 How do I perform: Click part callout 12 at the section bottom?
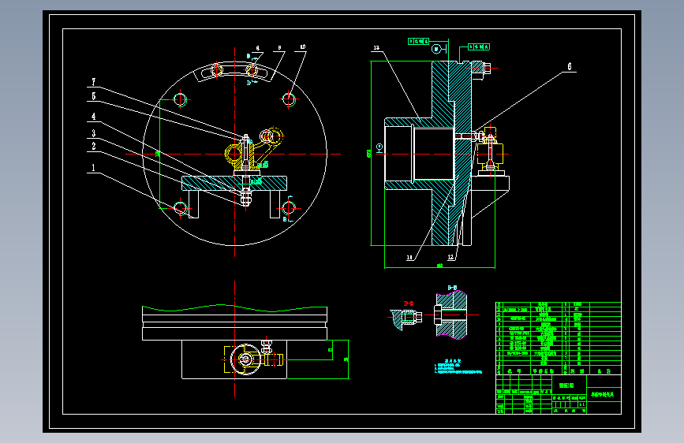[x=450, y=257]
